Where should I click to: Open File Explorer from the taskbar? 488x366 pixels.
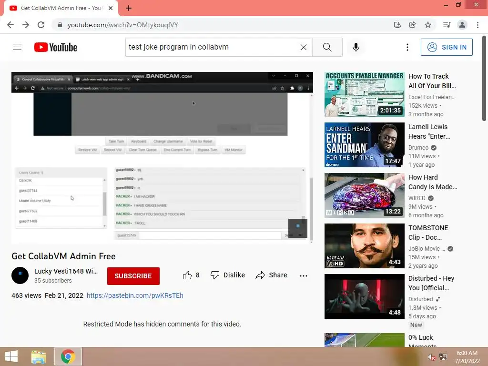click(39, 356)
